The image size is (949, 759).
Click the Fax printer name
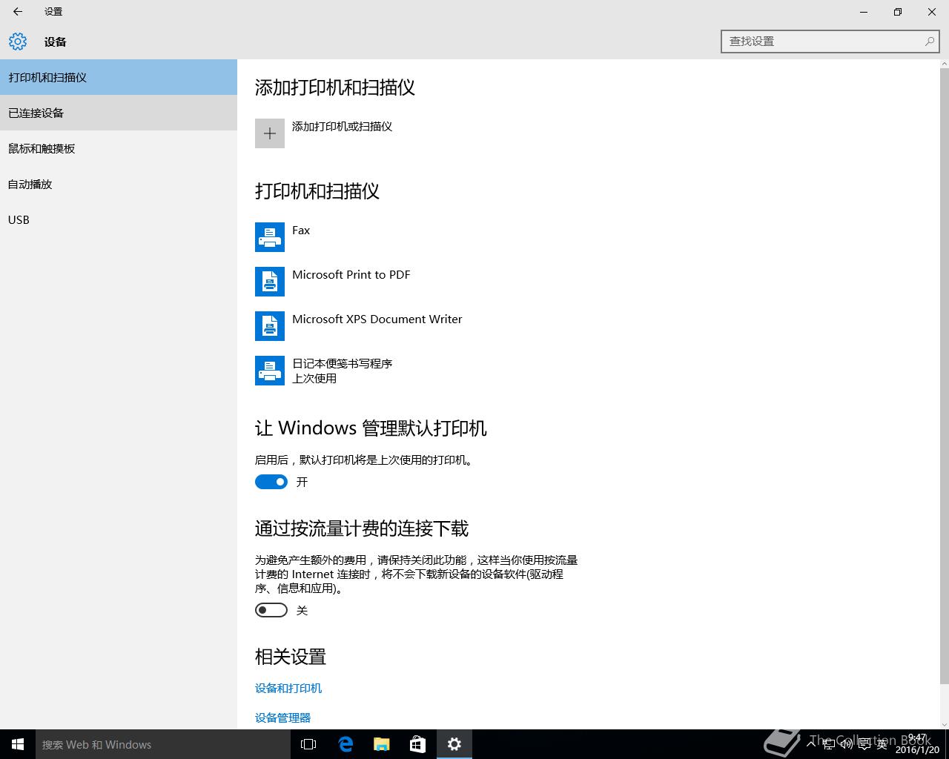pyautogui.click(x=301, y=231)
